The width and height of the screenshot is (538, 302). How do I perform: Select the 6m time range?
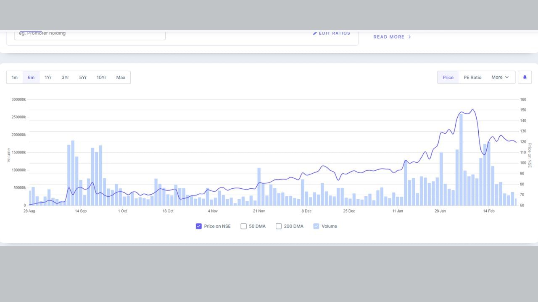coord(31,77)
